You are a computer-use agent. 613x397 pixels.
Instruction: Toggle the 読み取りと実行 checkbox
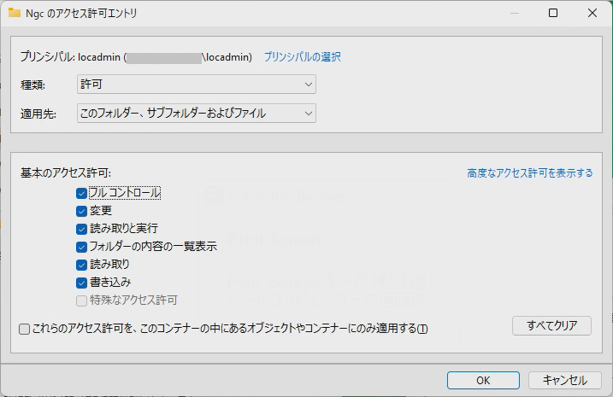pyautogui.click(x=81, y=229)
